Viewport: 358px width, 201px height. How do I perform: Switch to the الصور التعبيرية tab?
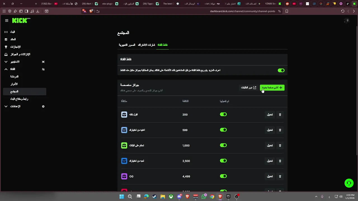tap(127, 45)
